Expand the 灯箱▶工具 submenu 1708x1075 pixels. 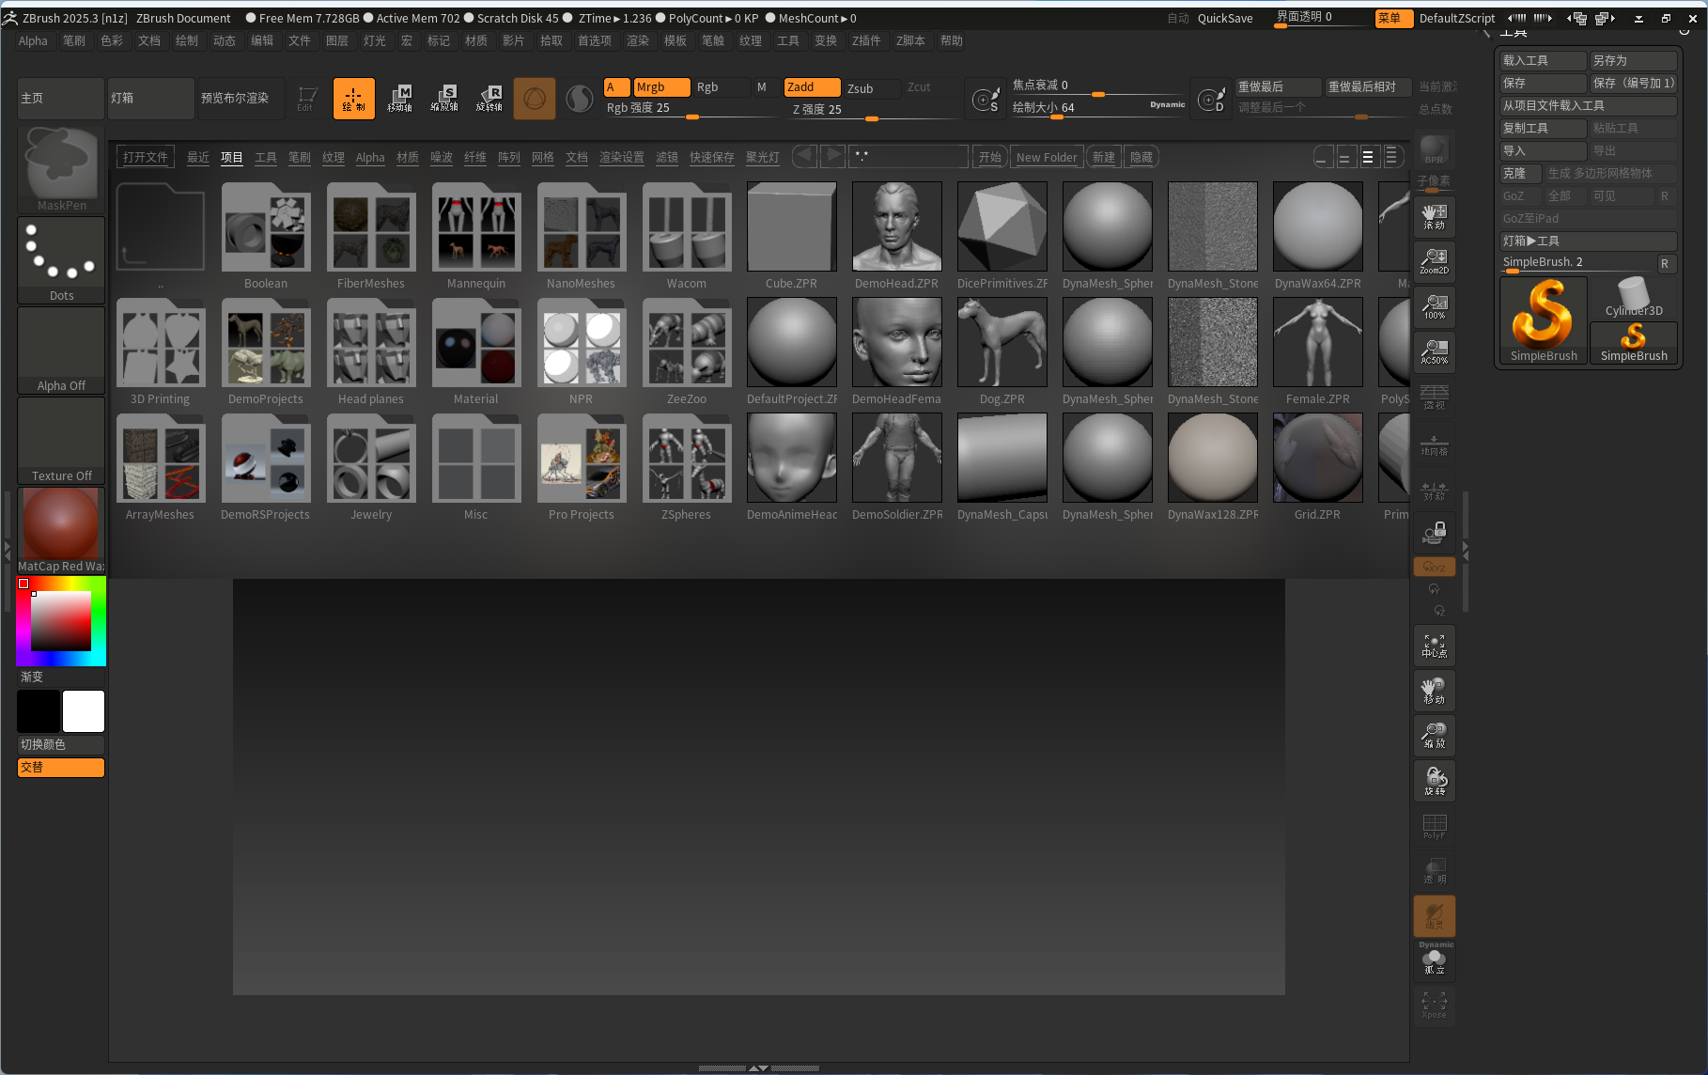(x=1588, y=241)
